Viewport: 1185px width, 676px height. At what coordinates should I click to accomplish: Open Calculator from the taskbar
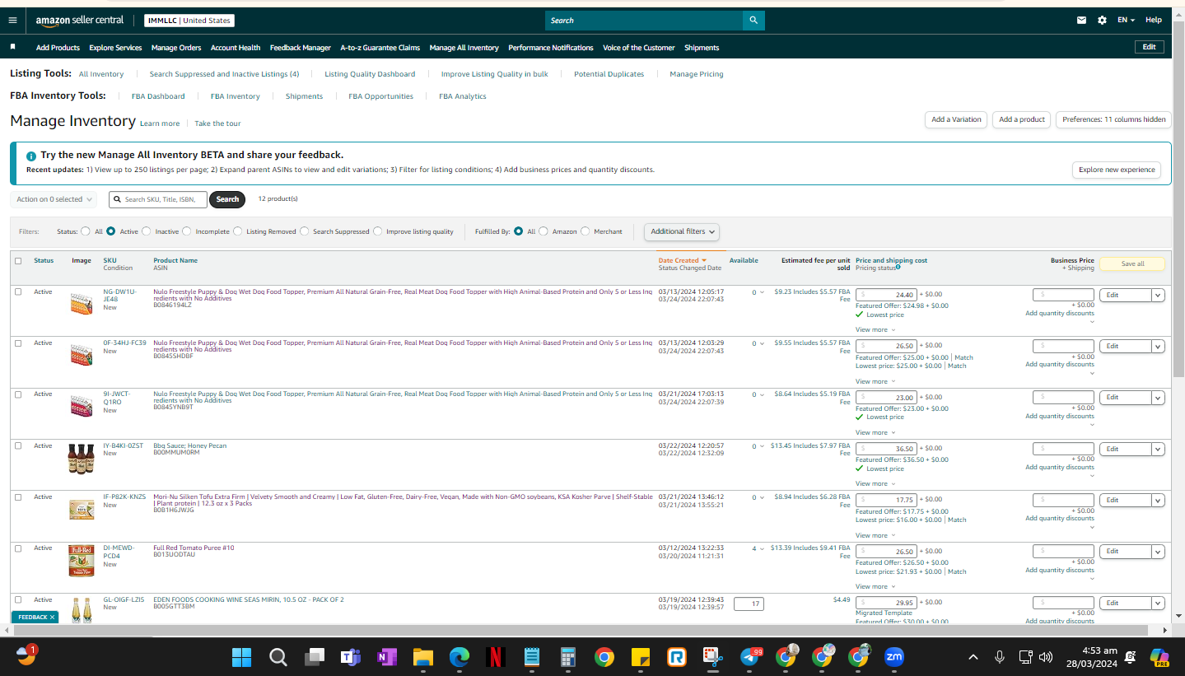[x=567, y=657]
